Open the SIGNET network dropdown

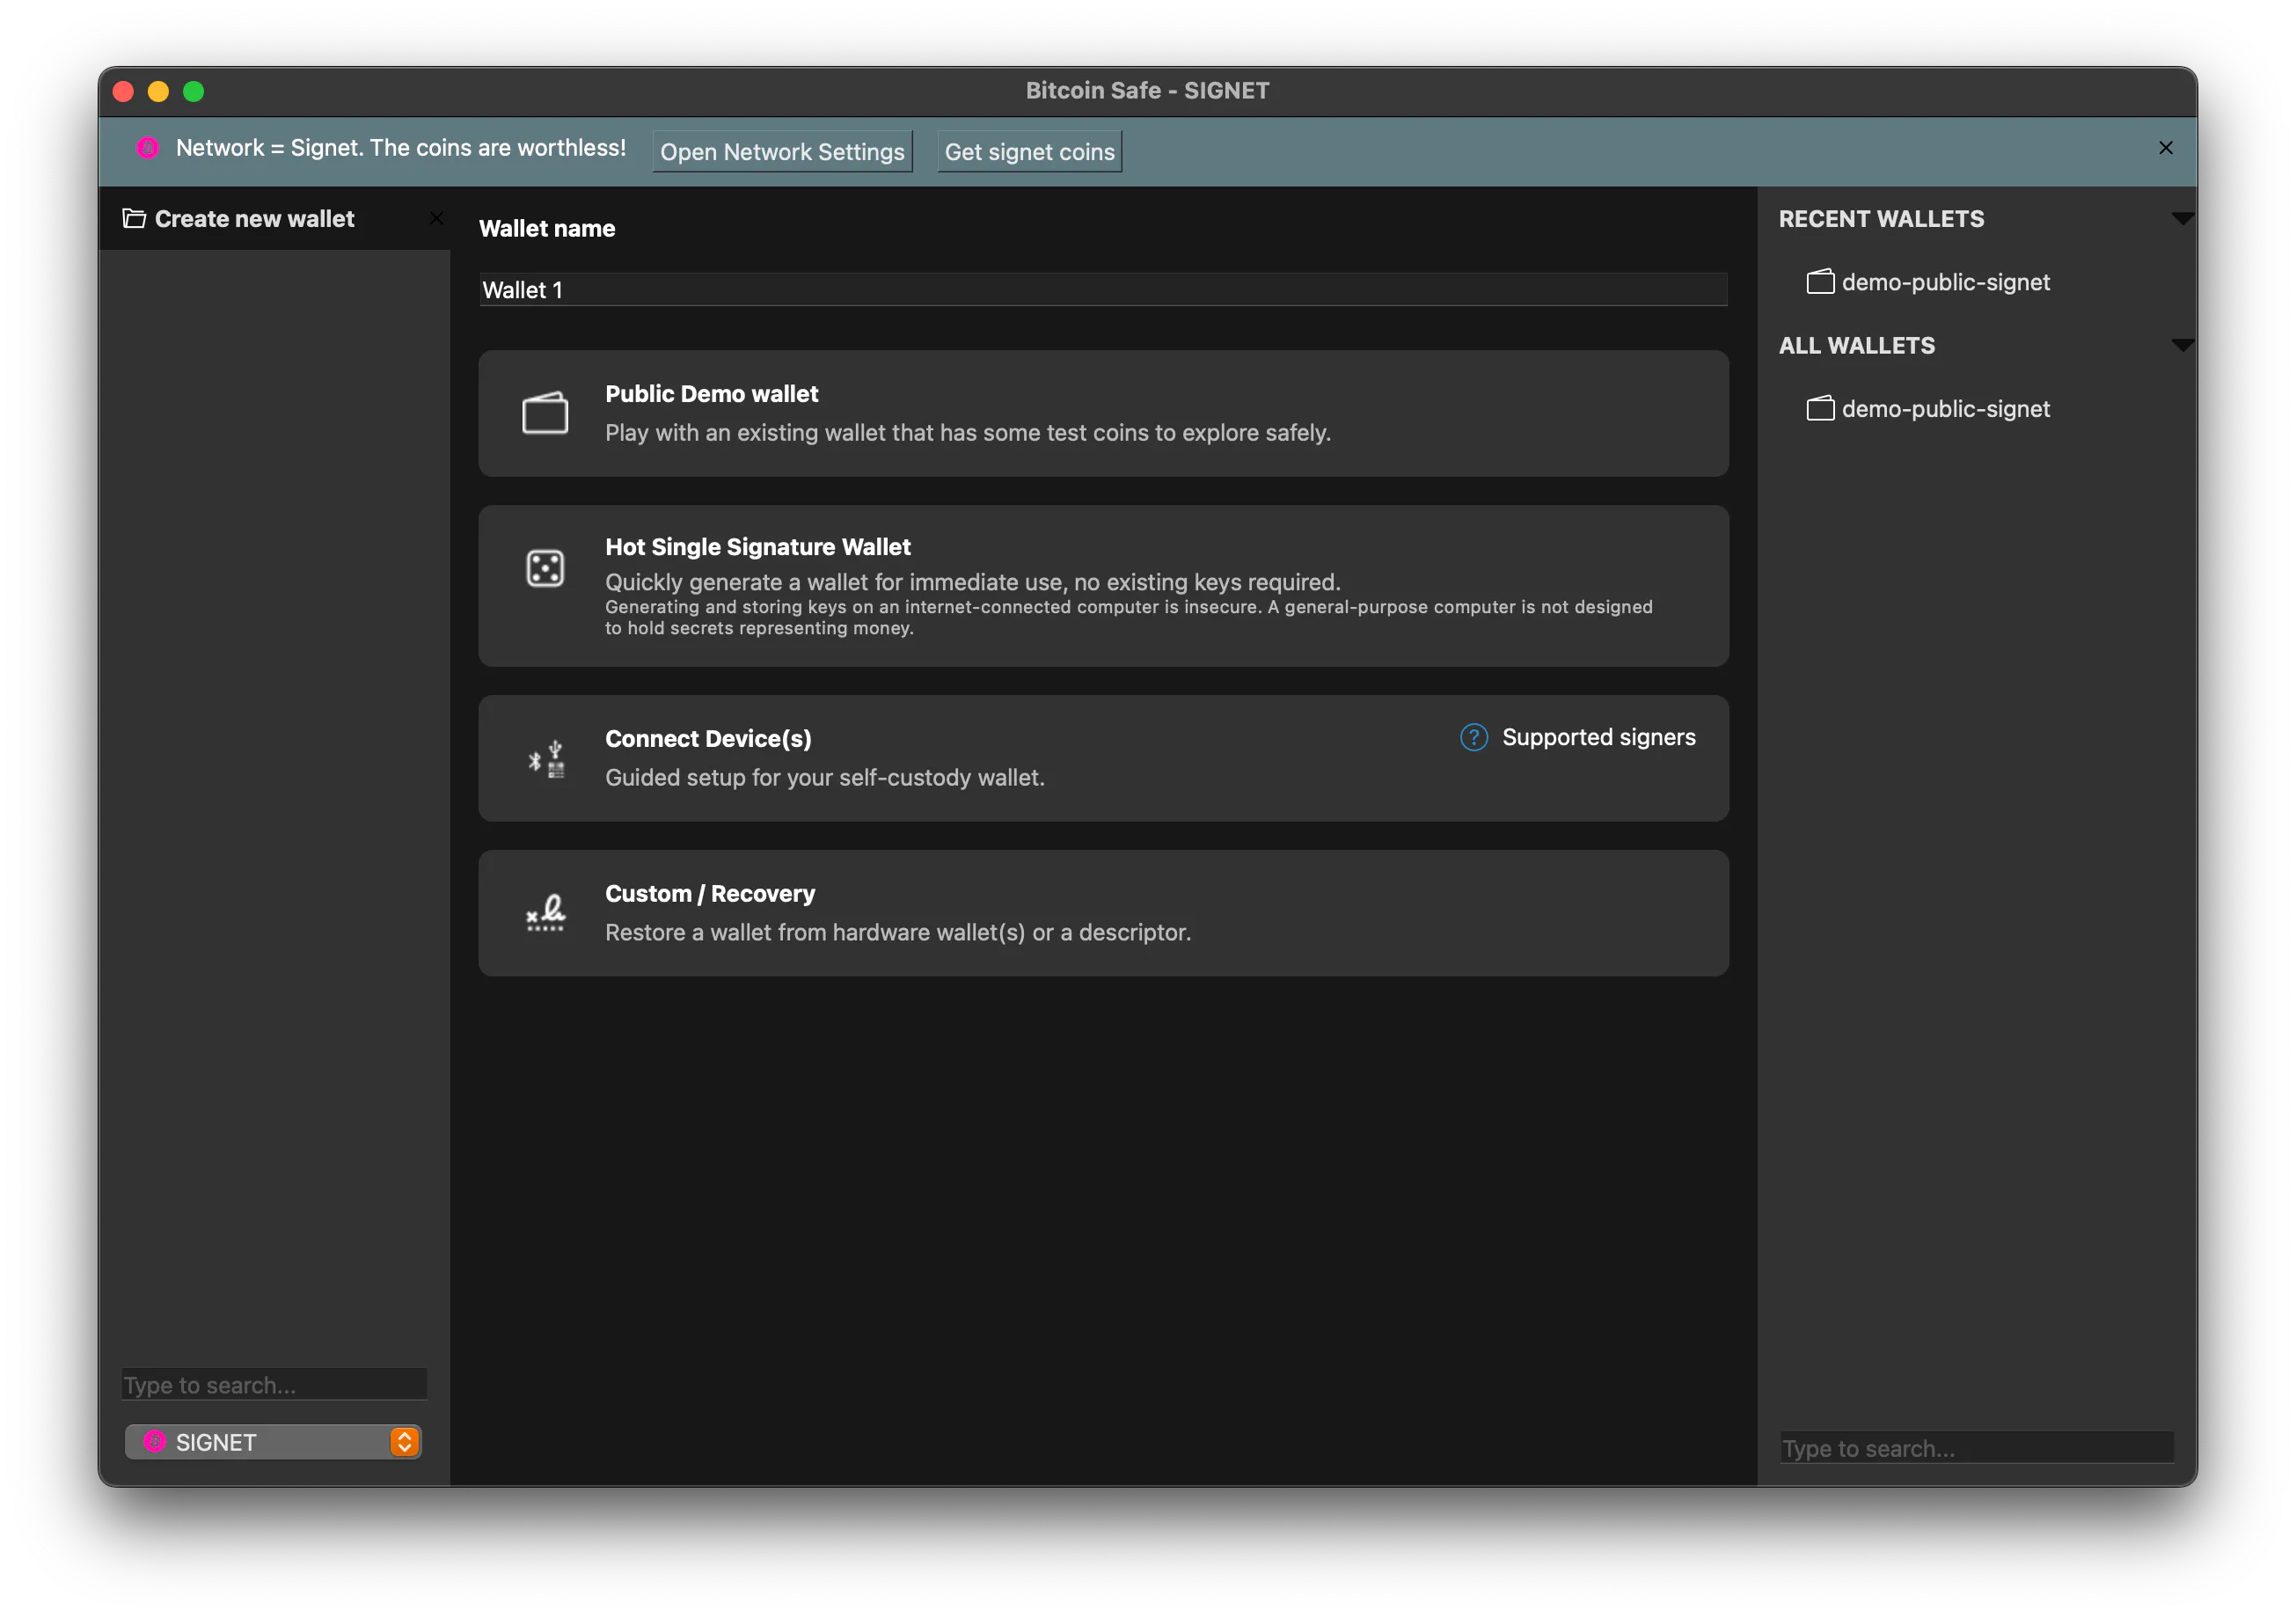[273, 1441]
